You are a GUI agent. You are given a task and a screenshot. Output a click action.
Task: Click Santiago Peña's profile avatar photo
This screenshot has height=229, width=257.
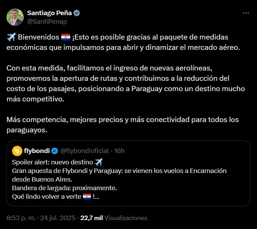coord(15,17)
